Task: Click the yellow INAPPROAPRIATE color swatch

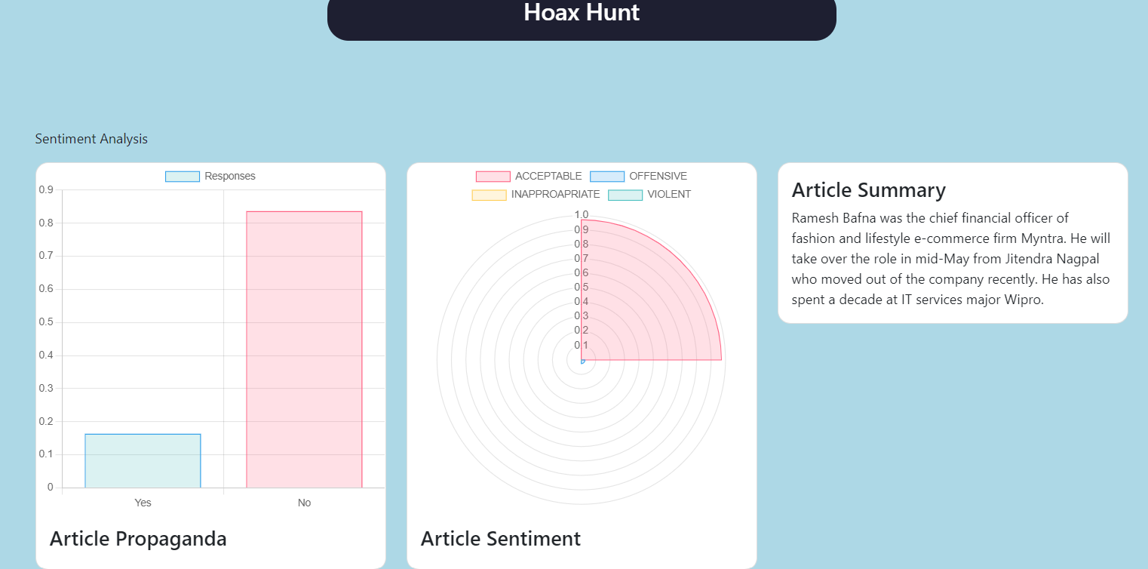Action: 489,194
